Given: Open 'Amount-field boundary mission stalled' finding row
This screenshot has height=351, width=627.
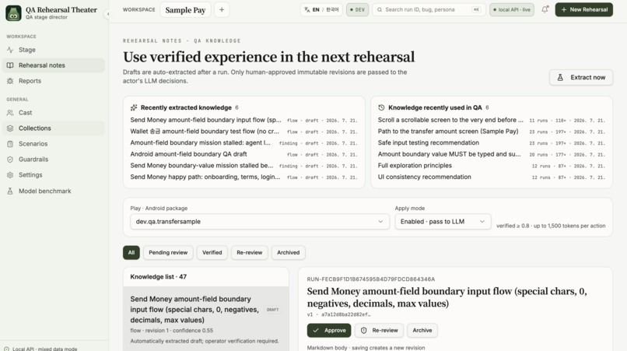Looking at the screenshot, I should [244, 142].
